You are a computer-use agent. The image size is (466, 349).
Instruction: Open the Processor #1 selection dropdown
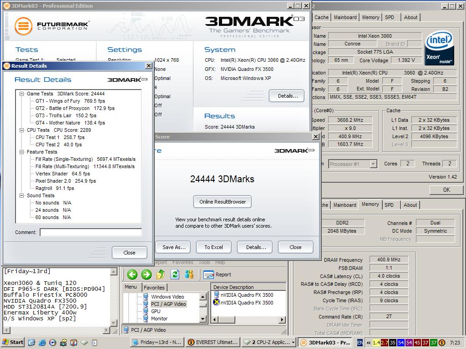coord(374,164)
